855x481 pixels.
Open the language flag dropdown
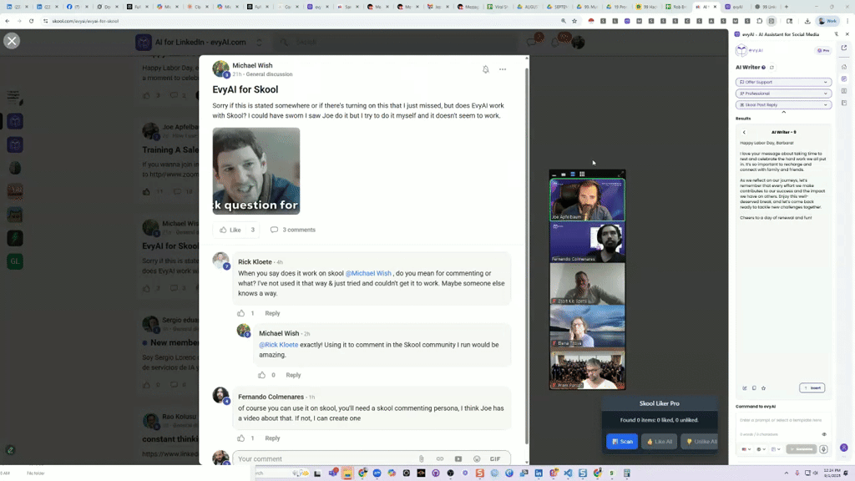[x=746, y=449]
